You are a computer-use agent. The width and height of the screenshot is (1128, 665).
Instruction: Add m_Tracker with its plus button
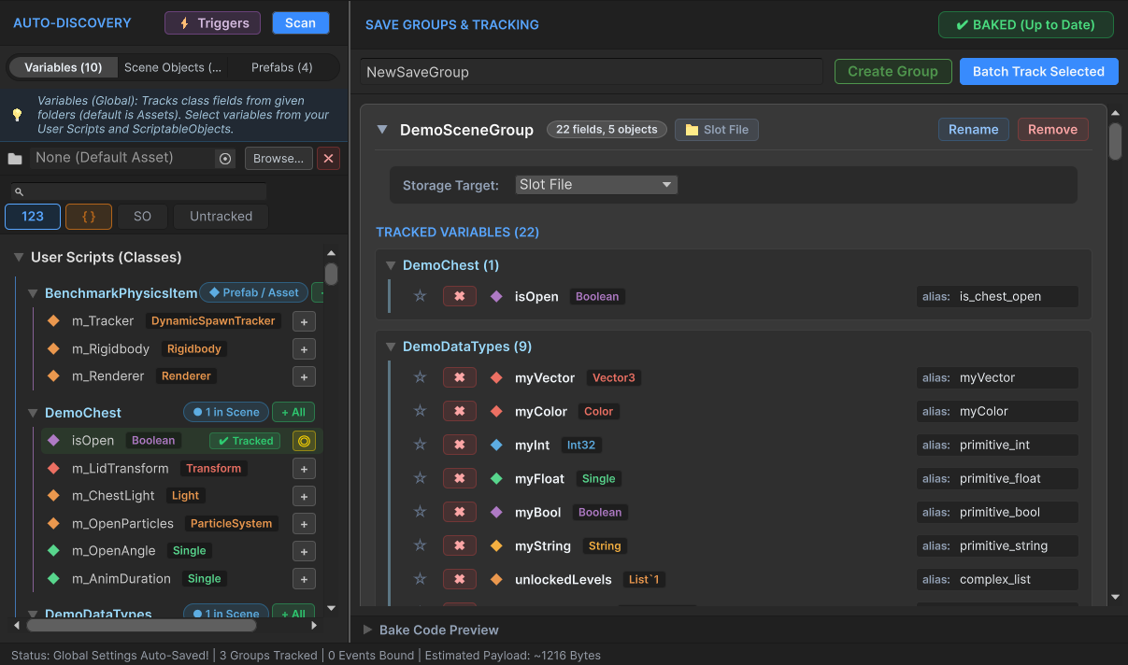click(304, 321)
